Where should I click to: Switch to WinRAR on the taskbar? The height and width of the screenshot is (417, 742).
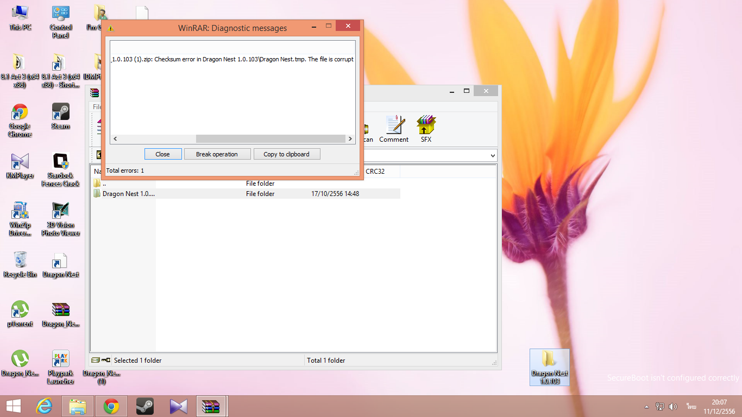[211, 406]
